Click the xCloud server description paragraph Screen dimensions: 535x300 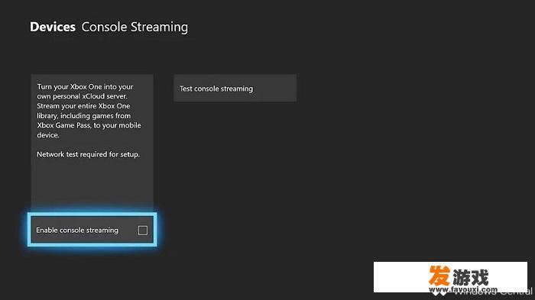tap(89, 111)
